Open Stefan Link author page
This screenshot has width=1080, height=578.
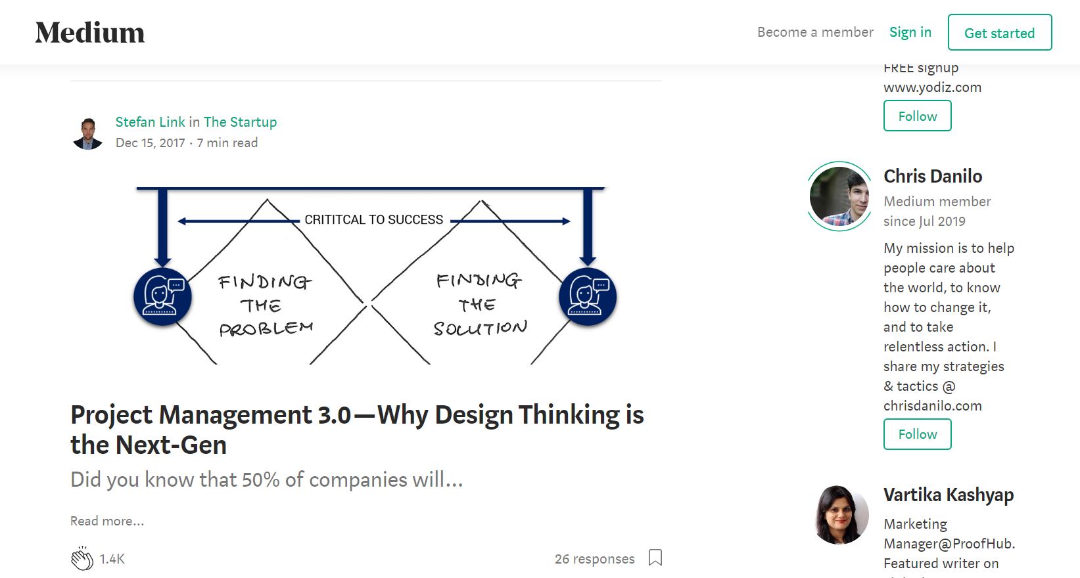150,122
